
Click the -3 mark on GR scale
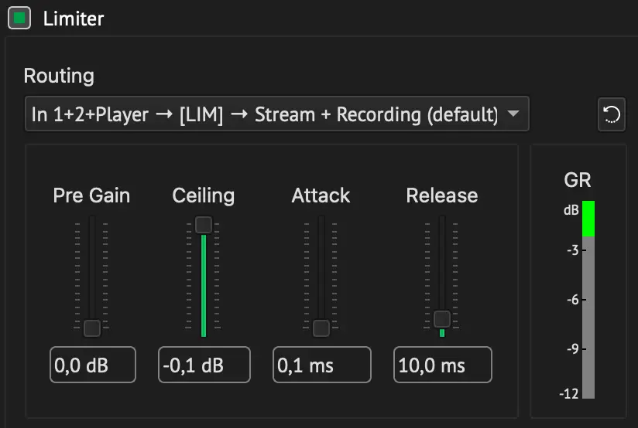(x=572, y=250)
